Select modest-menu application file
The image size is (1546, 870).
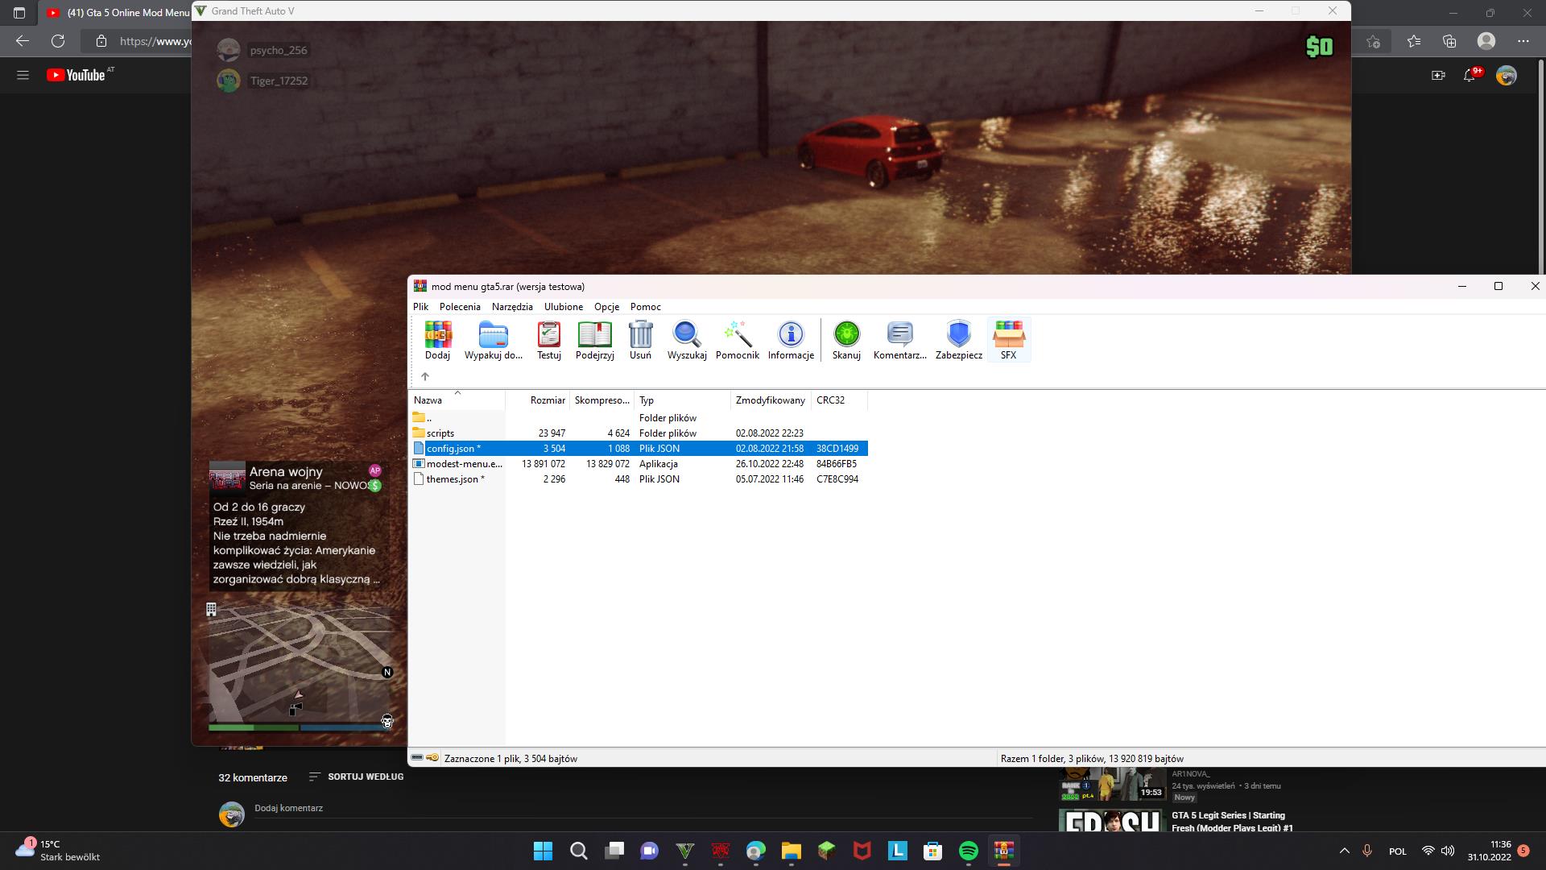click(464, 464)
